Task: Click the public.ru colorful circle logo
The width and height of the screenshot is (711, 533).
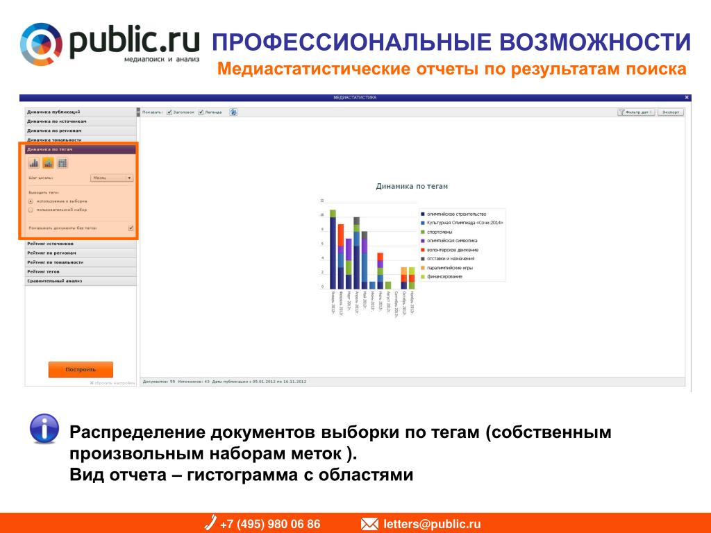Action: coord(41,44)
